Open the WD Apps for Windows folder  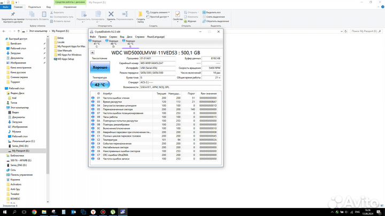coord(67,54)
